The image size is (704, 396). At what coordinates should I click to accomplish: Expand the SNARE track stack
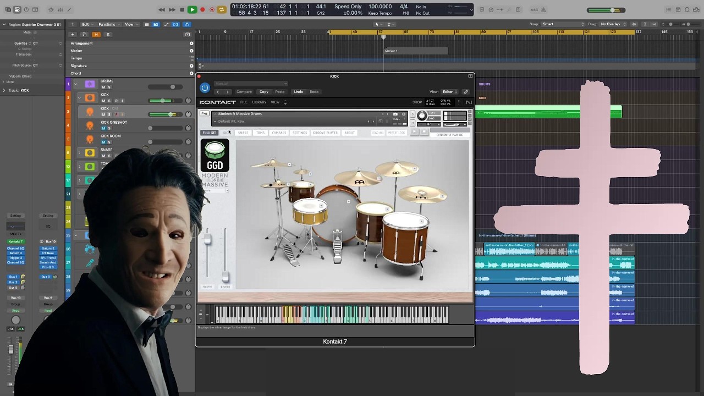coord(79,152)
